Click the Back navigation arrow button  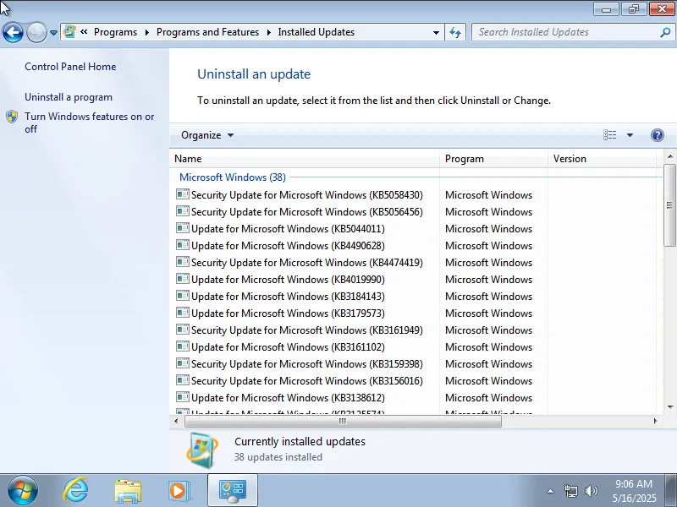[13, 32]
